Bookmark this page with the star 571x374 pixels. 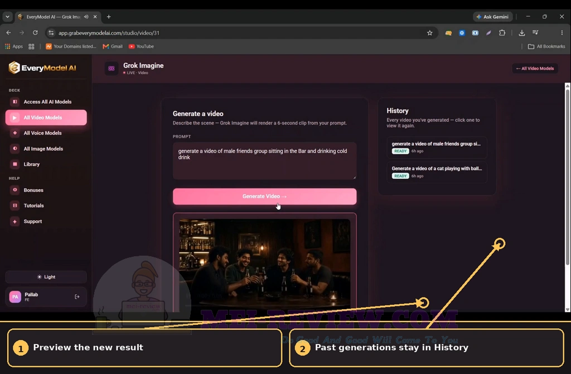(x=430, y=33)
